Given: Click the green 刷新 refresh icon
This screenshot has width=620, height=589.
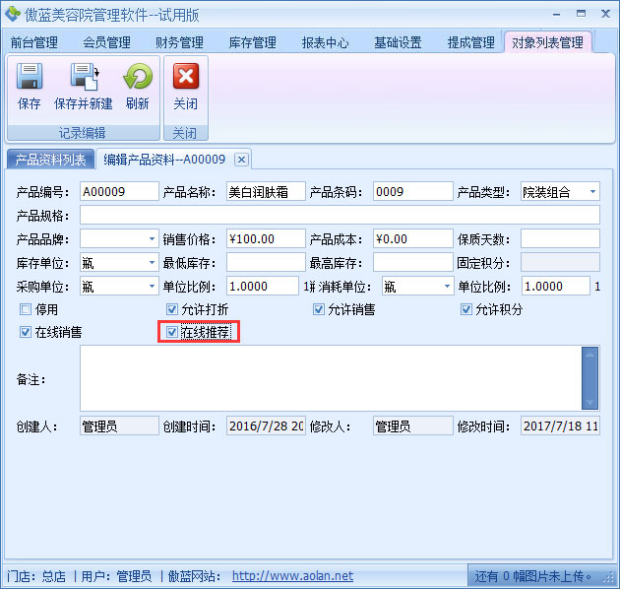Looking at the screenshot, I should [137, 77].
